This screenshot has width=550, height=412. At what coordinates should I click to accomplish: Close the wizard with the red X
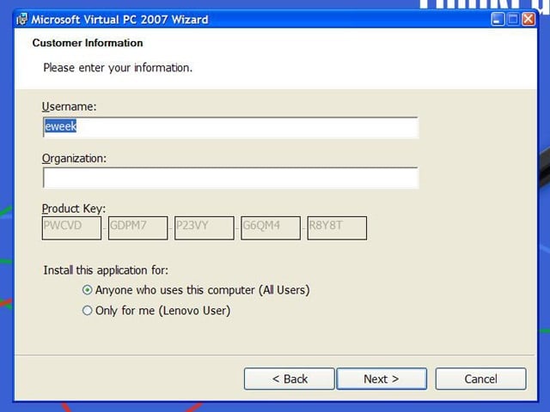[529, 19]
